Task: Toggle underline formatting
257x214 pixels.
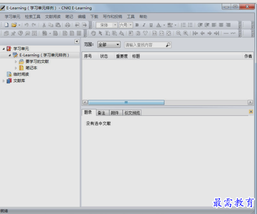Action: [151, 25]
